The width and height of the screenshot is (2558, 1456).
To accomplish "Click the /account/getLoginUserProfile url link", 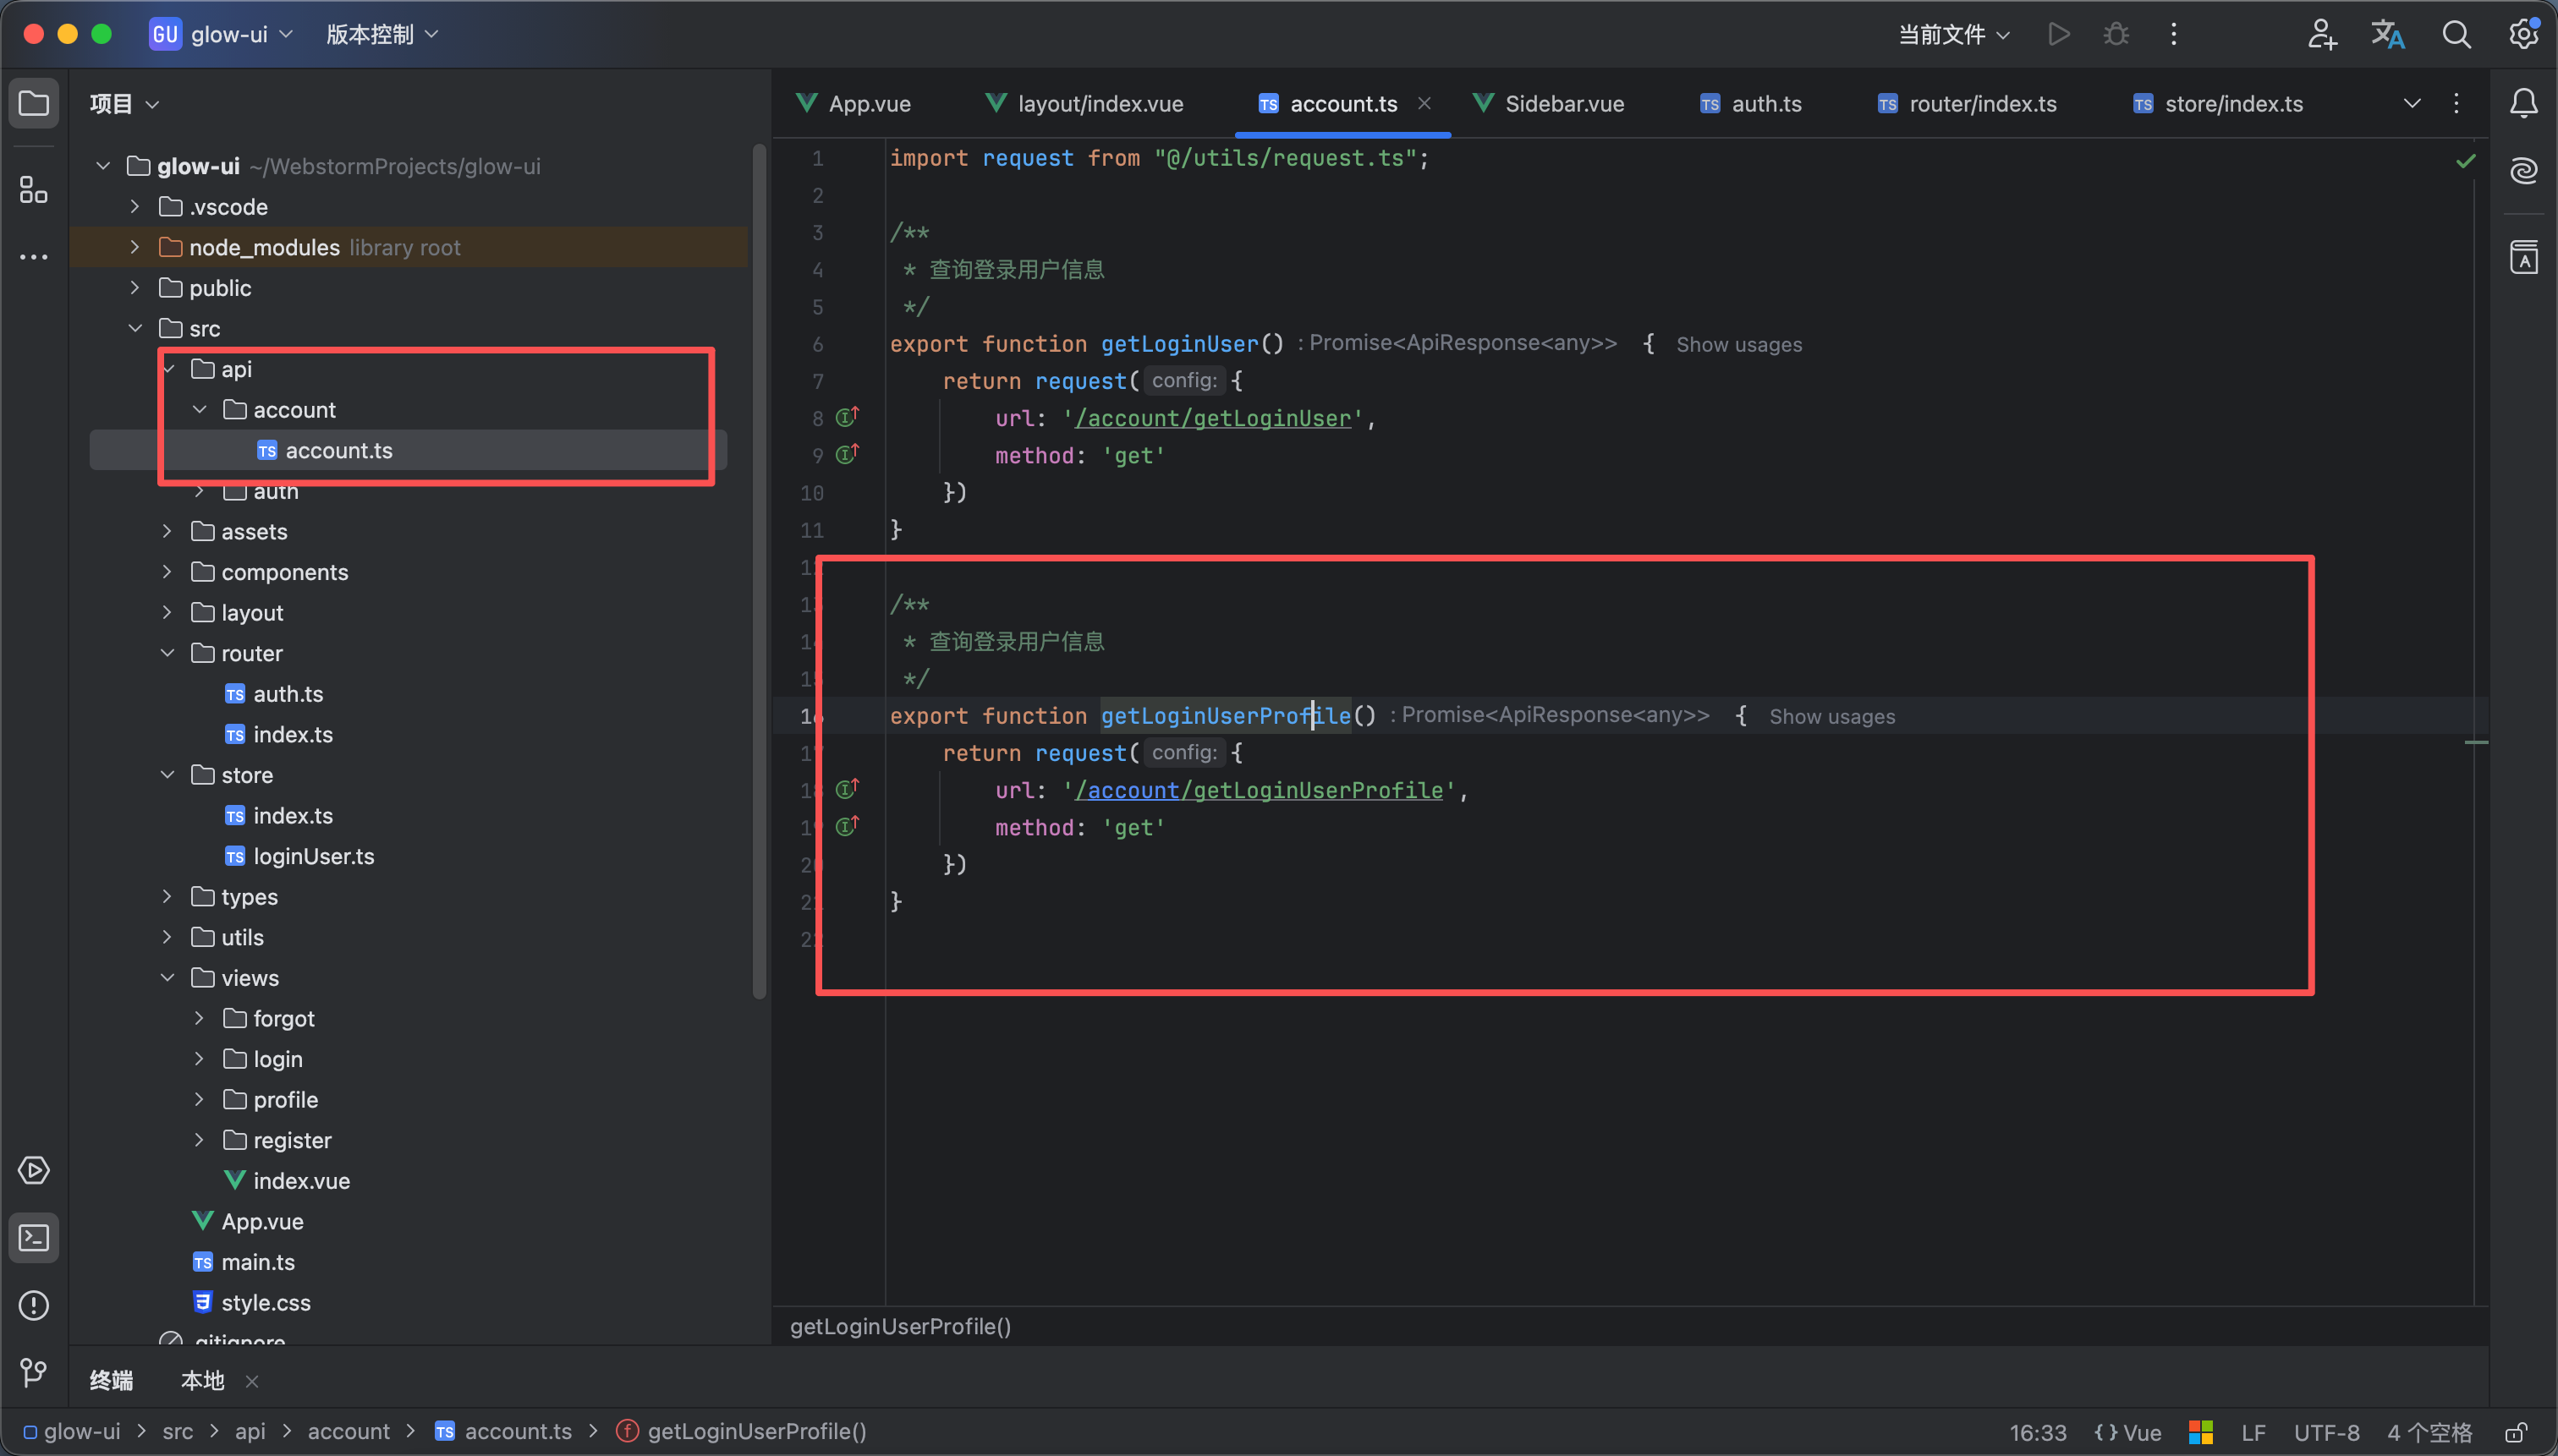I will (x=1260, y=790).
